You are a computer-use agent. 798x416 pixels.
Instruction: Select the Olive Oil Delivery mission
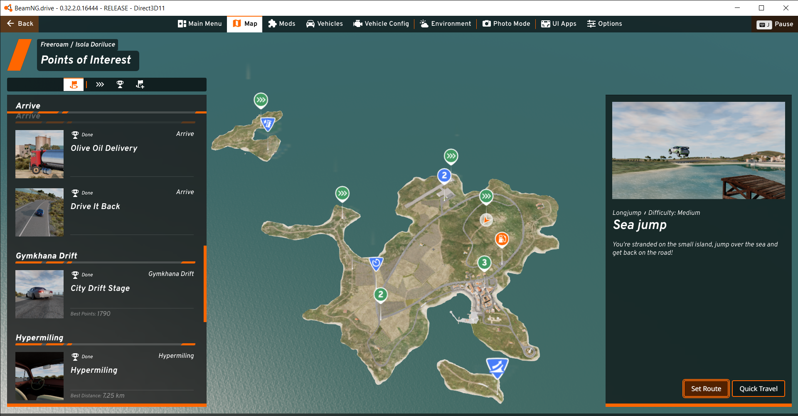click(105, 154)
